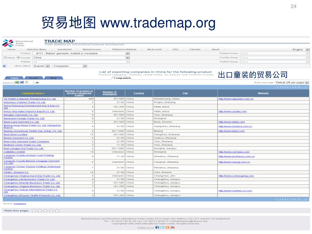The width and height of the screenshot is (312, 234).
Task: Open the Exports trade flow dropdown
Action: [x=41, y=66]
